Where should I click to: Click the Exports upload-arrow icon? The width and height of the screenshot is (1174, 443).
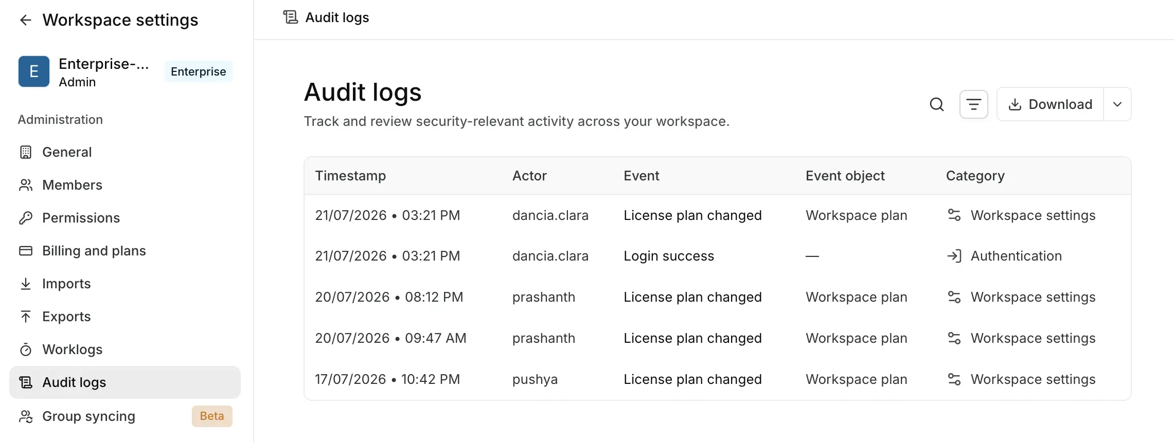tap(26, 317)
